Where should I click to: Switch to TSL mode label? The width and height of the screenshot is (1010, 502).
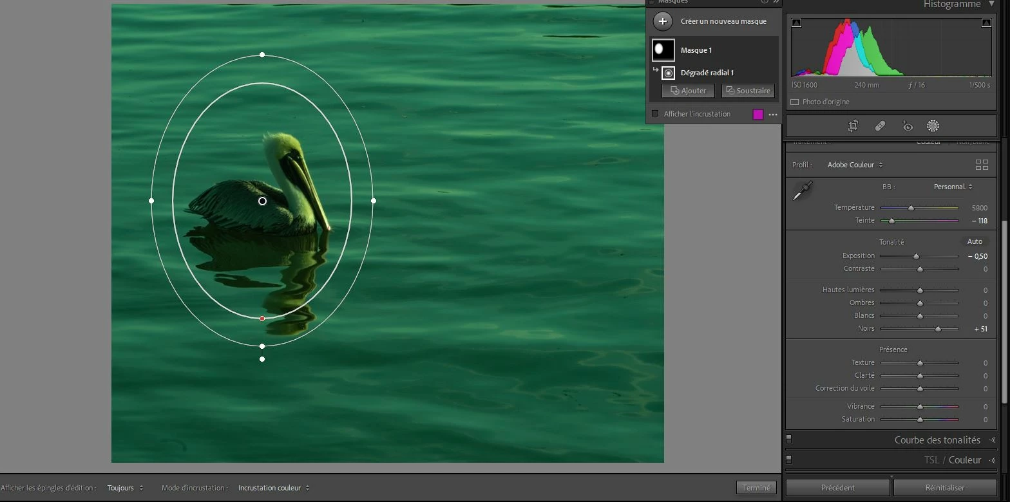pyautogui.click(x=931, y=460)
